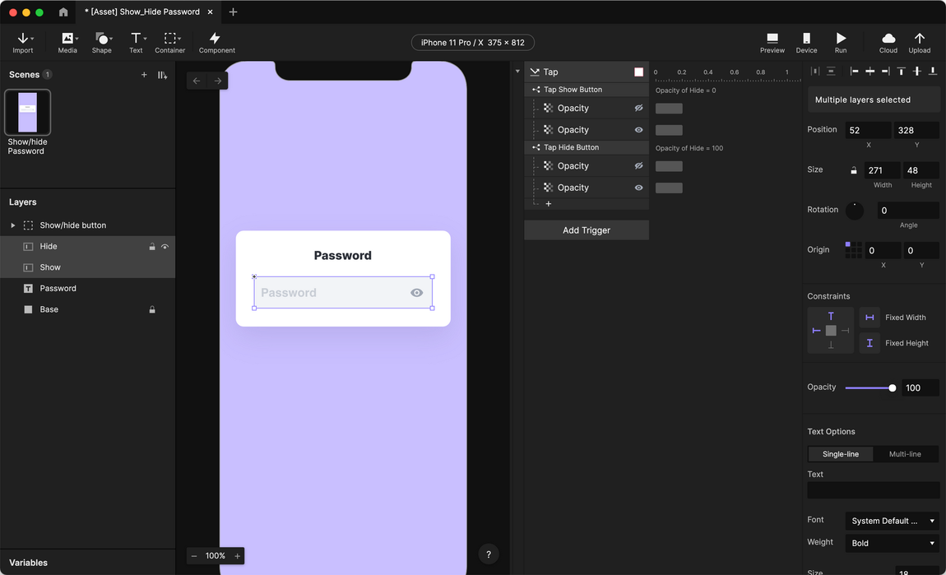Open the Weight dropdown showing Bold
The width and height of the screenshot is (946, 575).
tap(892, 543)
